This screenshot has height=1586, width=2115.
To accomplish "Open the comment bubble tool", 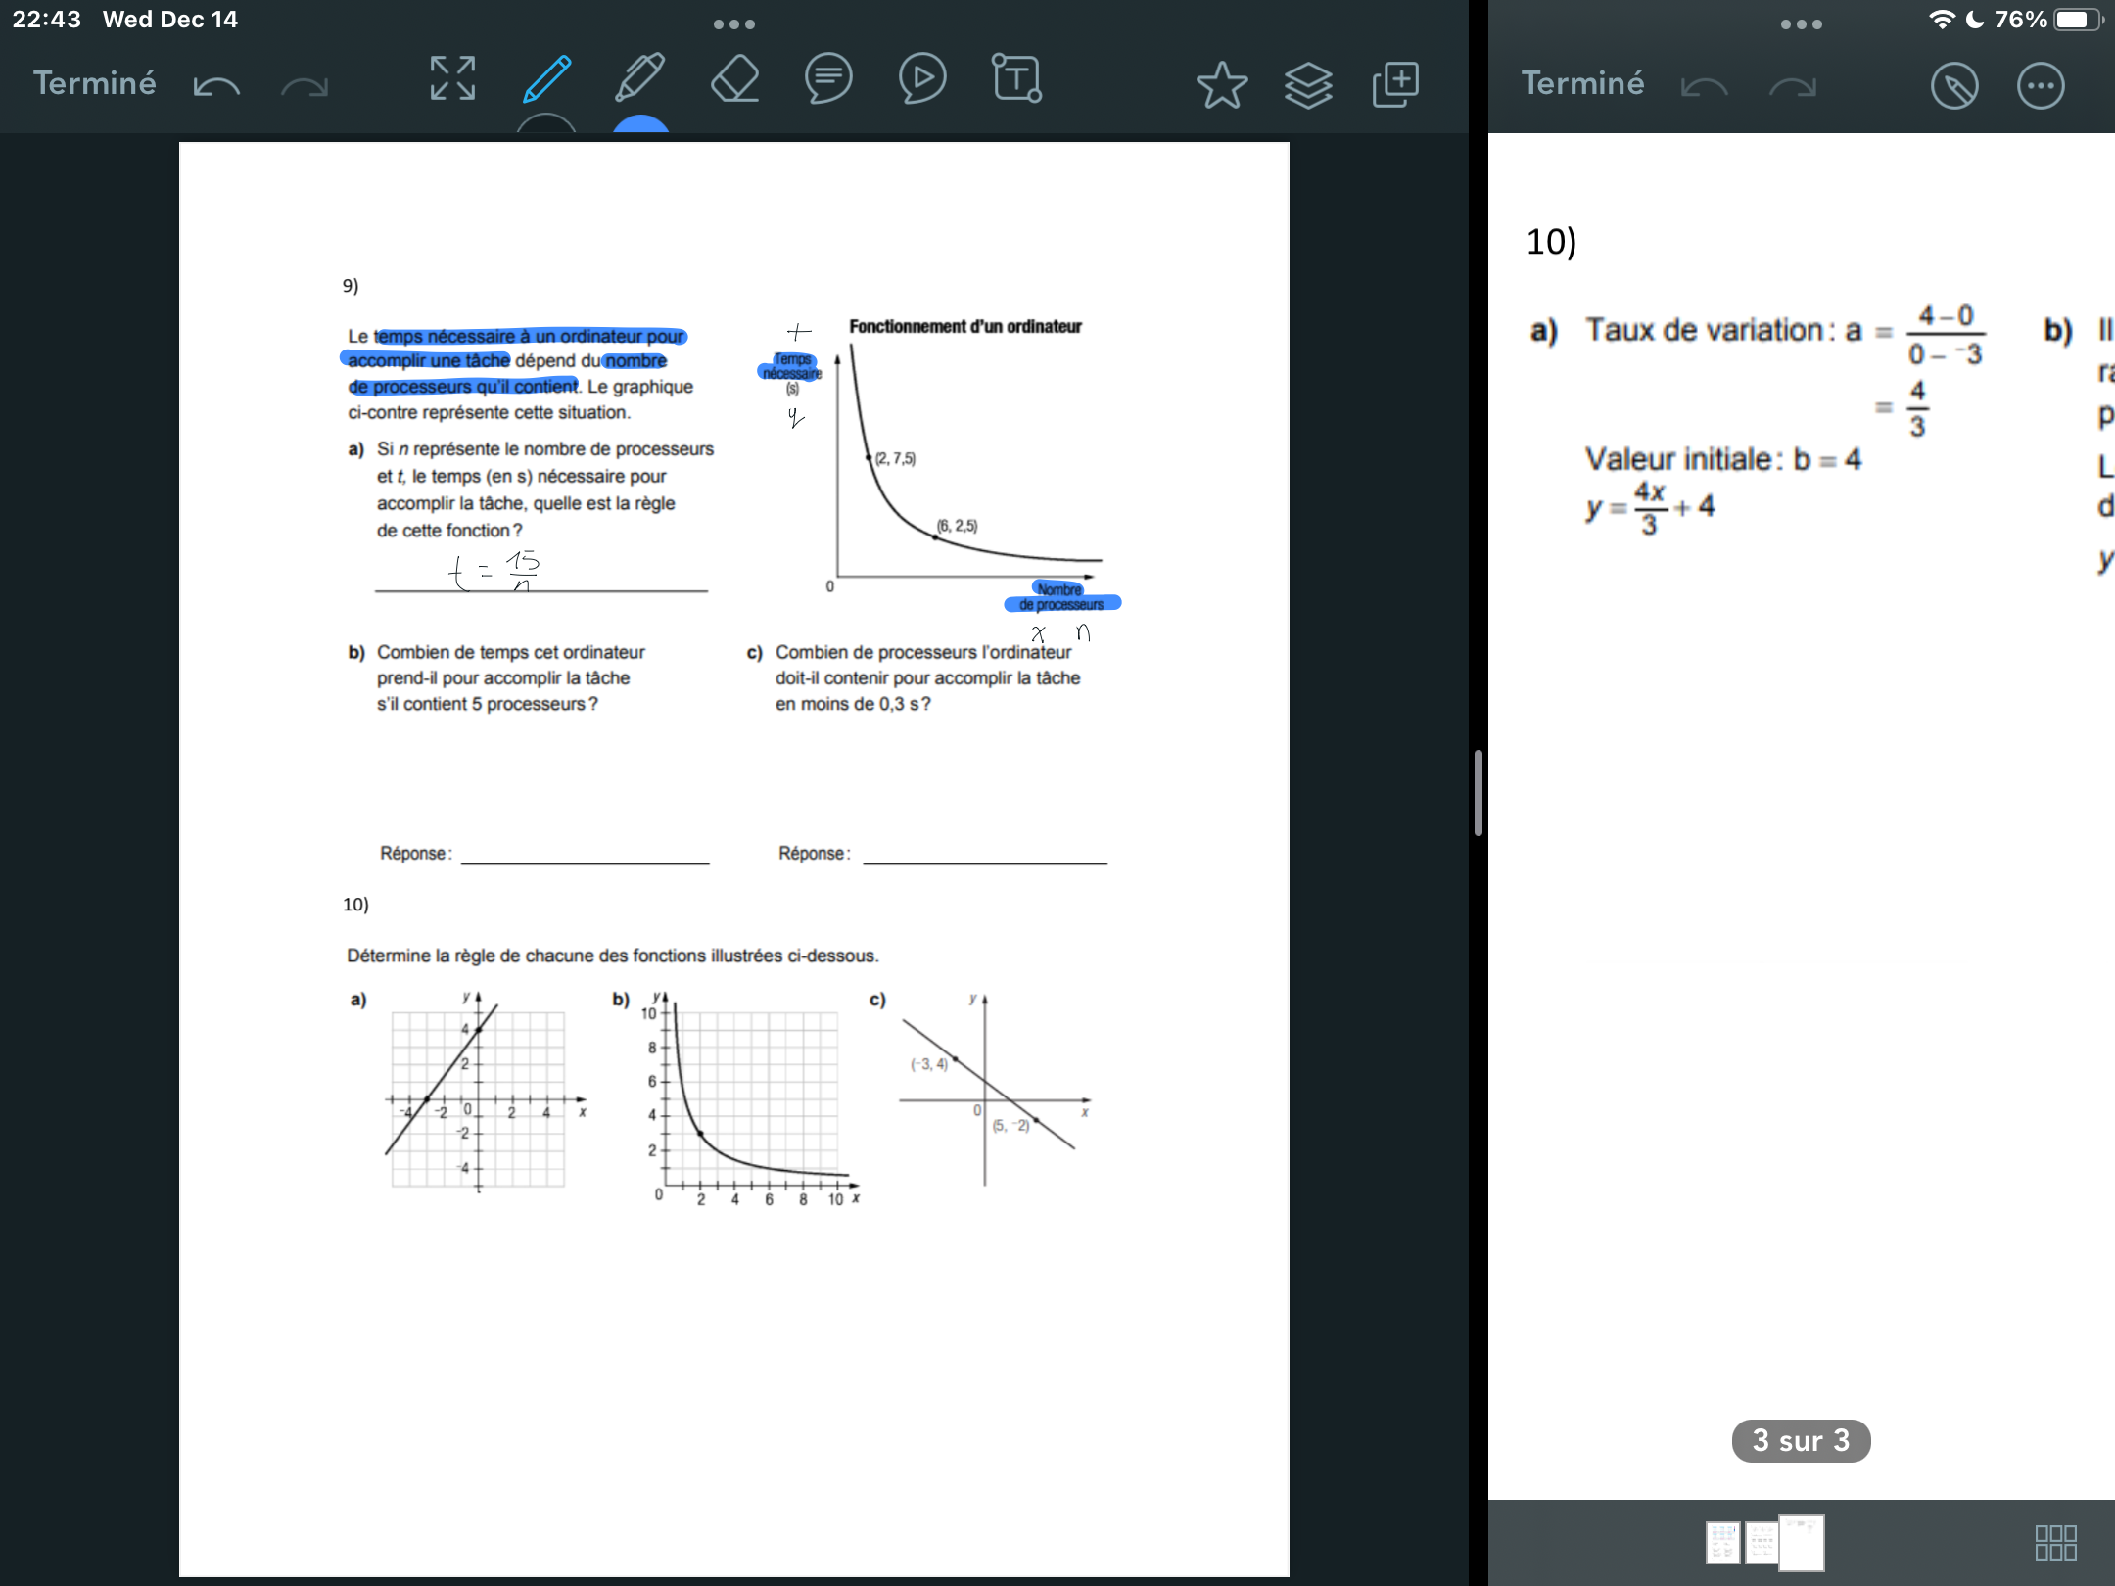I will point(828,79).
